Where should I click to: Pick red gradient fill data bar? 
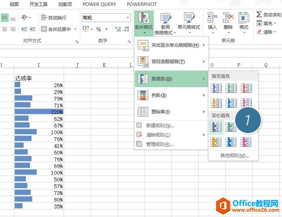(x=246, y=88)
